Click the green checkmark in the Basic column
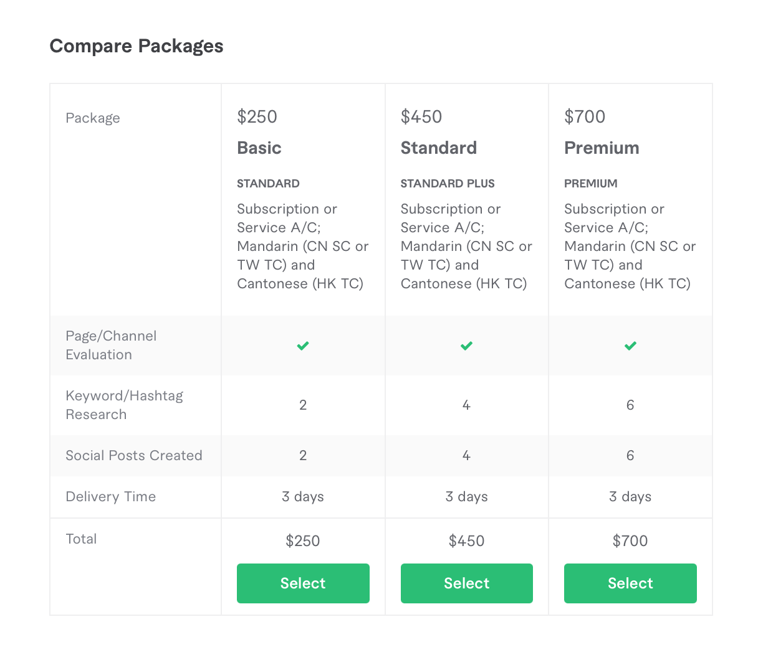Screen dimensions: 758x665 pyautogui.click(x=303, y=346)
